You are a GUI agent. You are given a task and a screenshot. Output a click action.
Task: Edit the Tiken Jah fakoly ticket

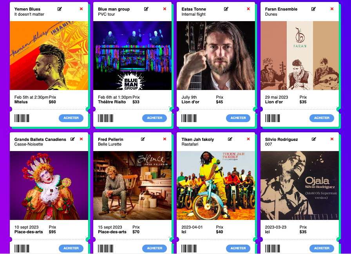pos(230,139)
